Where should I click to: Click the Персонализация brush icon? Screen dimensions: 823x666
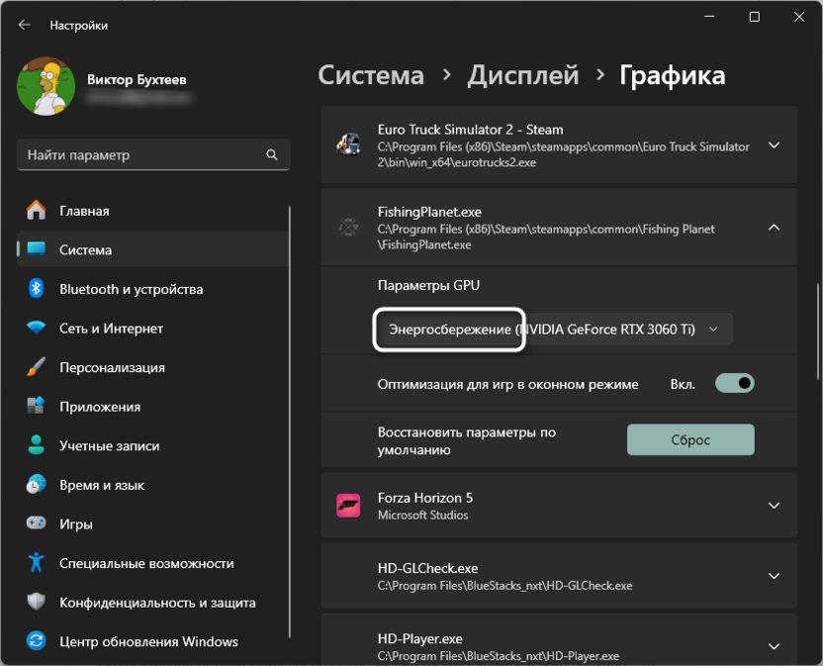point(38,366)
